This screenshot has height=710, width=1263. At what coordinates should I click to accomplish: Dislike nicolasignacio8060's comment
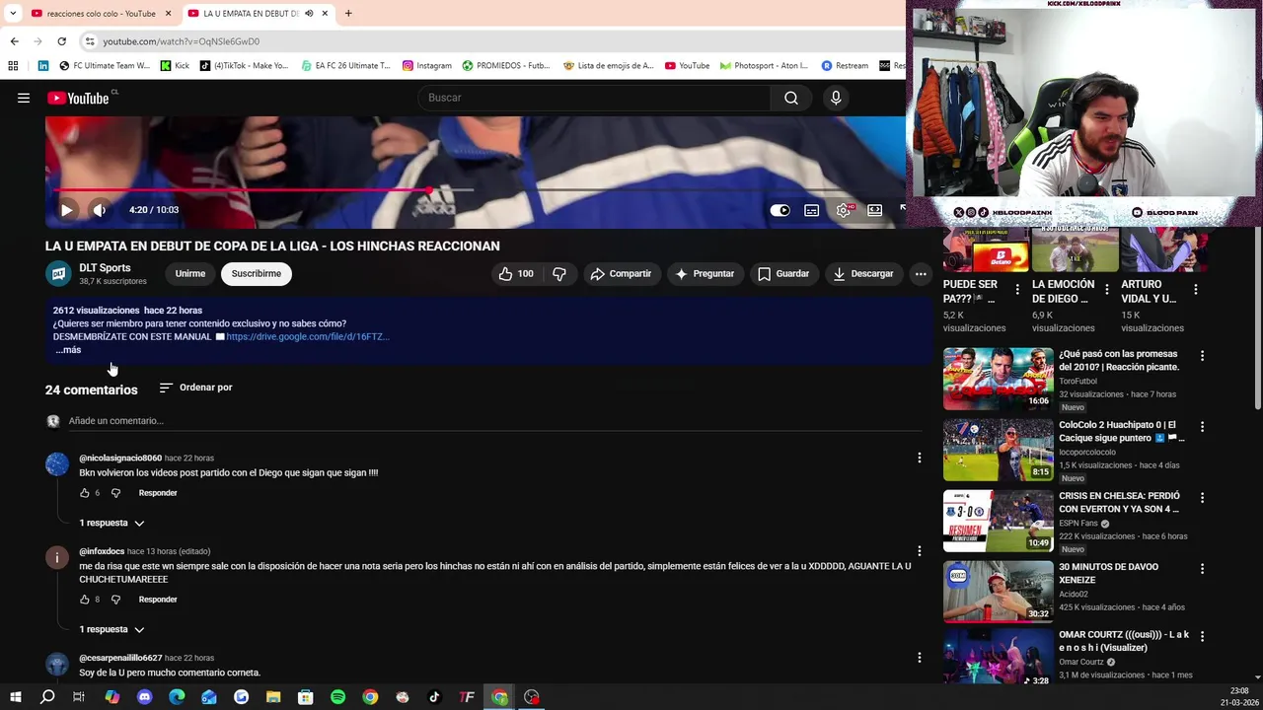[115, 493]
